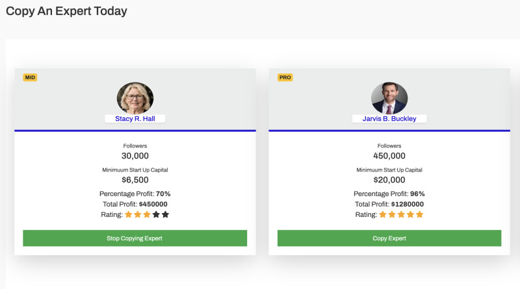Image resolution: width=520 pixels, height=289 pixels.
Task: Click Stacy R. Hall's third gold star
Action: (x=147, y=214)
